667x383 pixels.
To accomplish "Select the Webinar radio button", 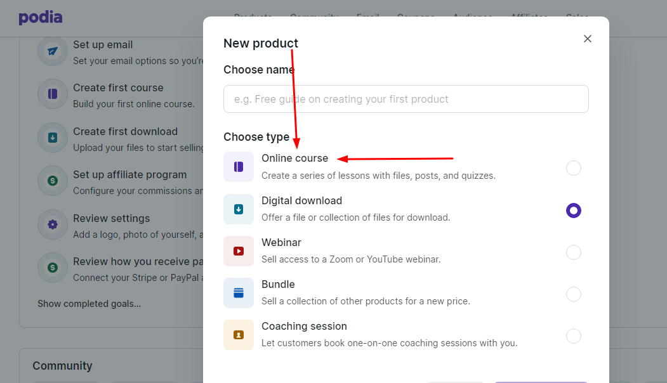I will pyautogui.click(x=574, y=252).
